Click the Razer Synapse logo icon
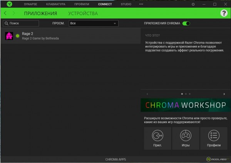This screenshot has width=231, height=163. coord(9,4)
